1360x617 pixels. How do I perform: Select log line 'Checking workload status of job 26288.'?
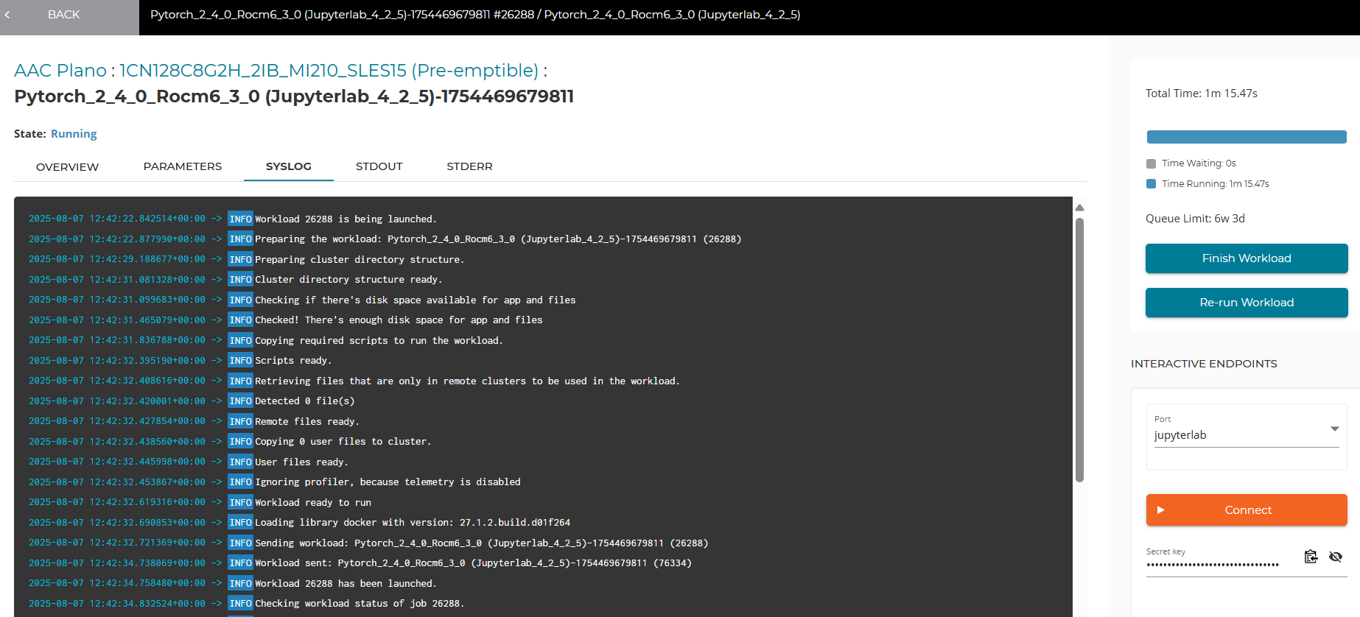pos(360,604)
